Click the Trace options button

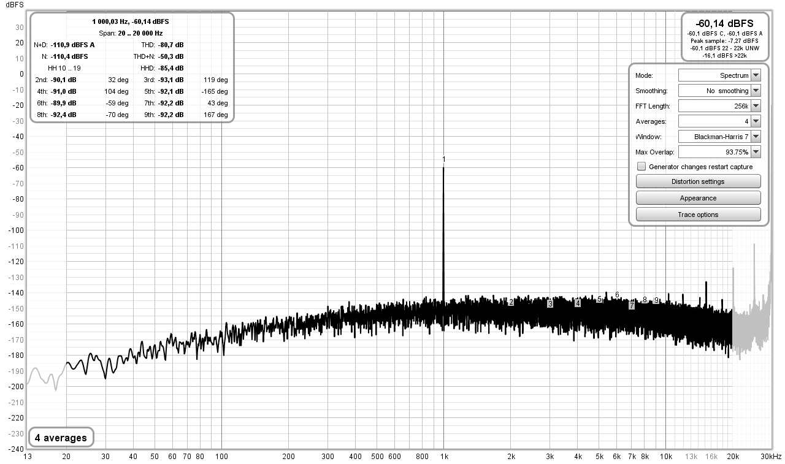(698, 215)
